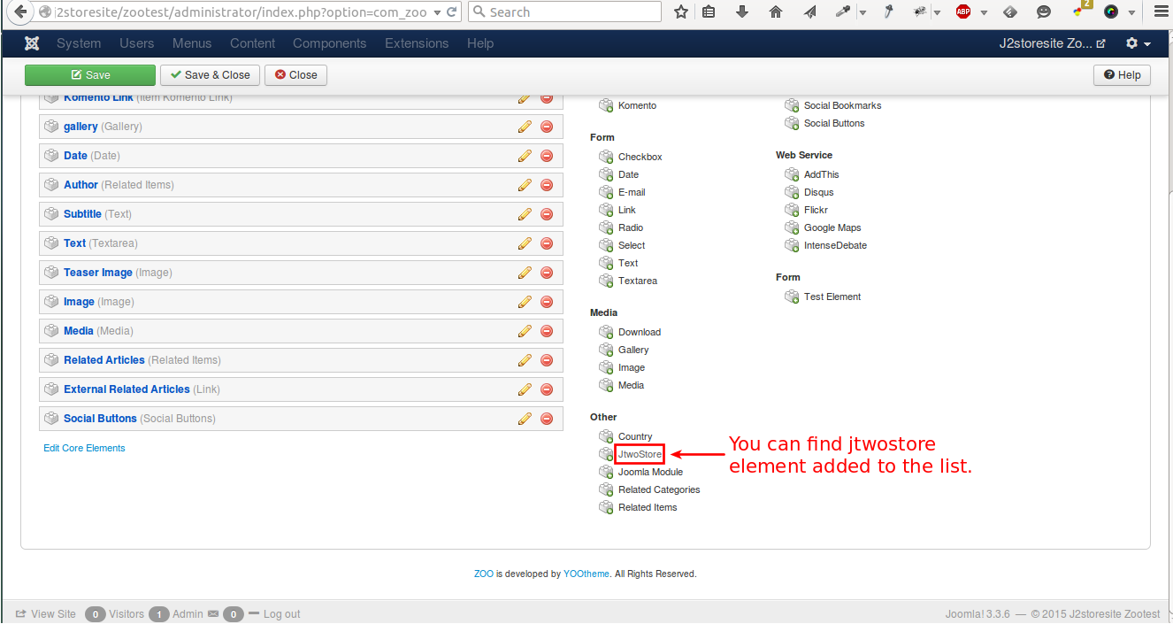The width and height of the screenshot is (1173, 624).
Task: Open the browser home page icon
Action: pyautogui.click(x=776, y=12)
